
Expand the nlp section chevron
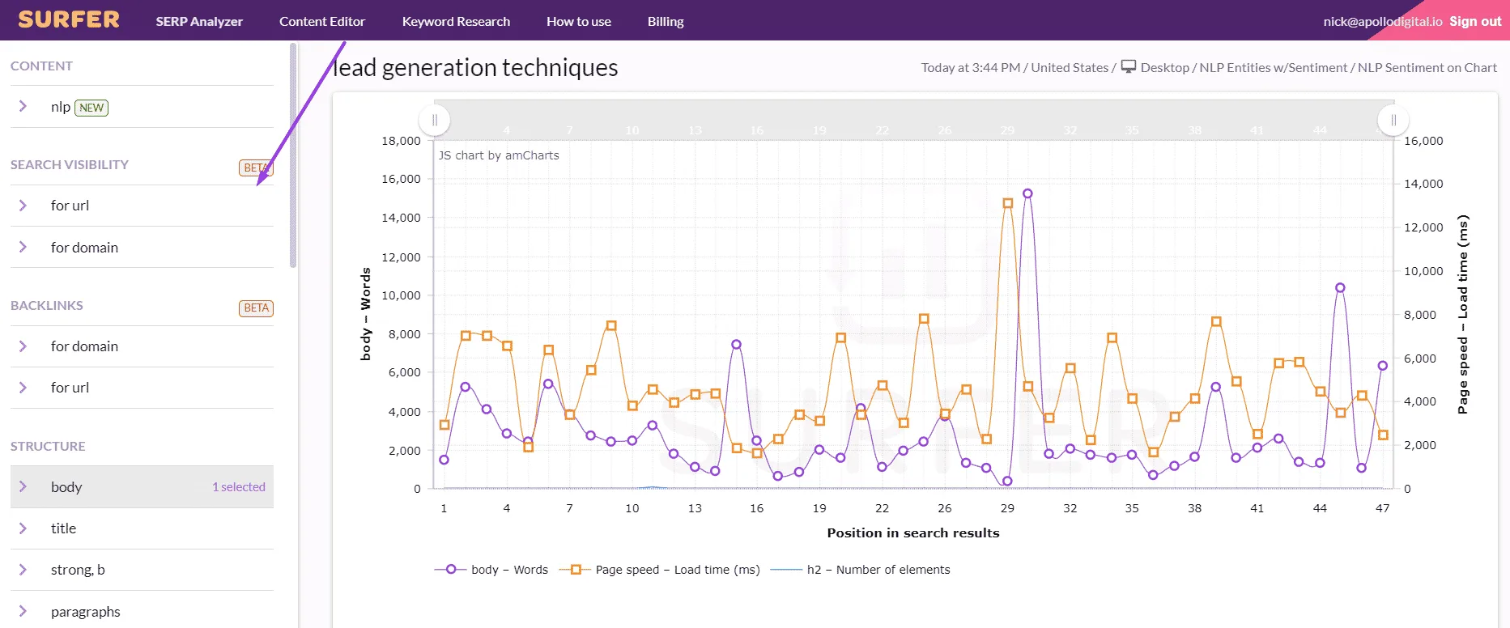tap(23, 106)
